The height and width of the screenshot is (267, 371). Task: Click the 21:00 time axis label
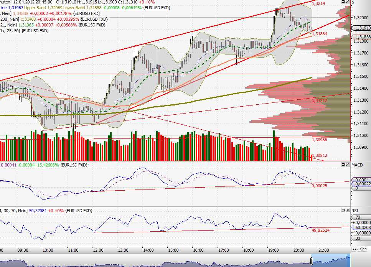point(323,250)
